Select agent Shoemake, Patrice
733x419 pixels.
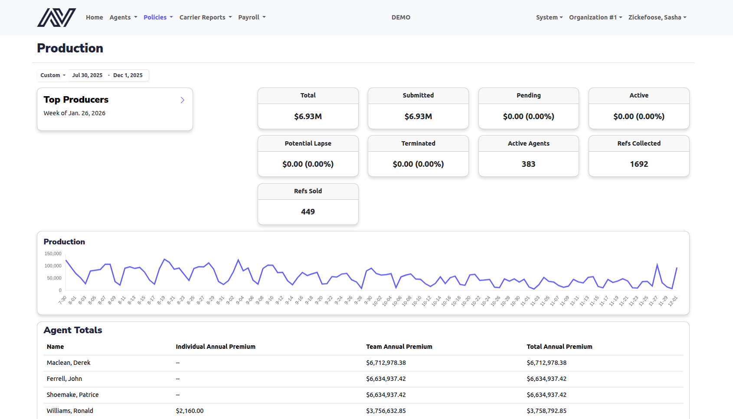(72, 395)
